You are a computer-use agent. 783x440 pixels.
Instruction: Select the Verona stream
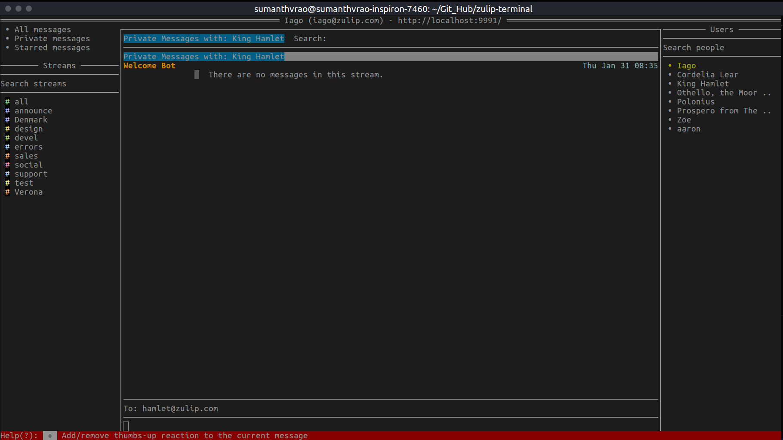28,192
